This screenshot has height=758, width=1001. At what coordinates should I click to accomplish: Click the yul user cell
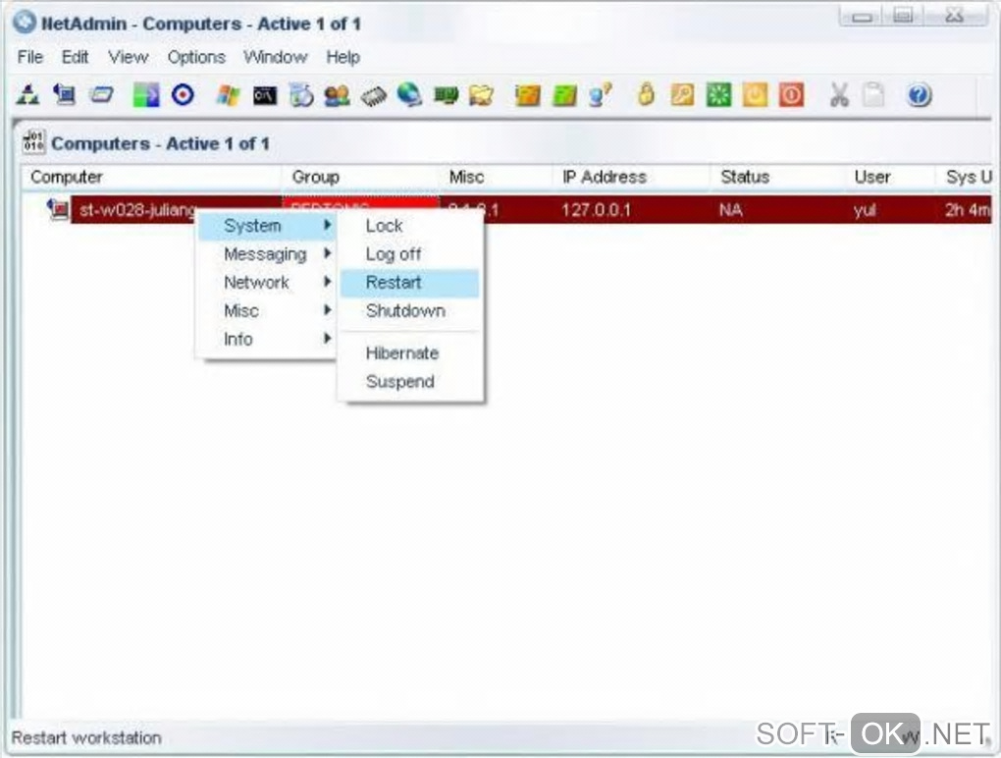click(865, 210)
